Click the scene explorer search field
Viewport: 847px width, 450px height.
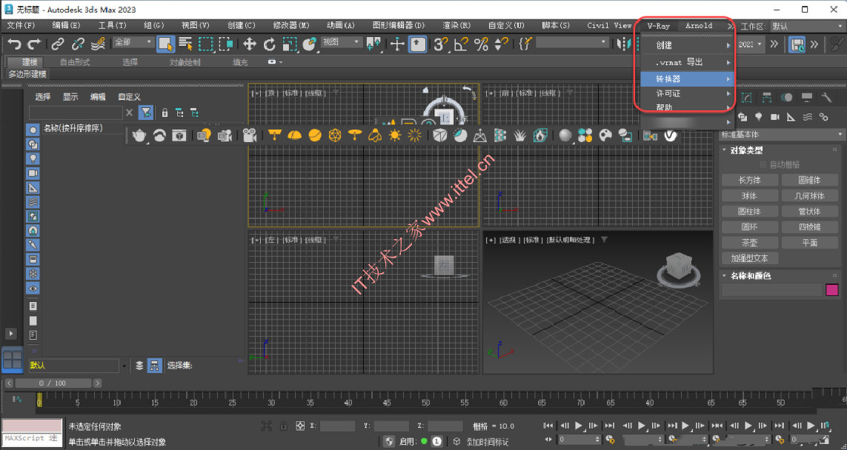[76, 113]
